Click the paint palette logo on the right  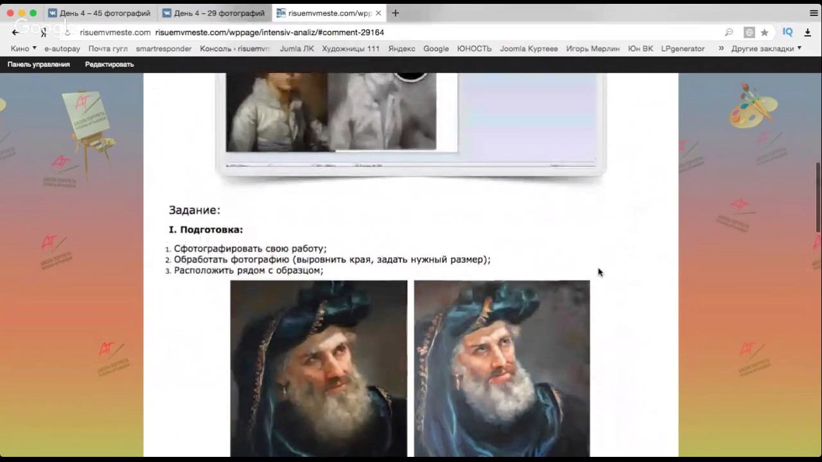pyautogui.click(x=753, y=105)
